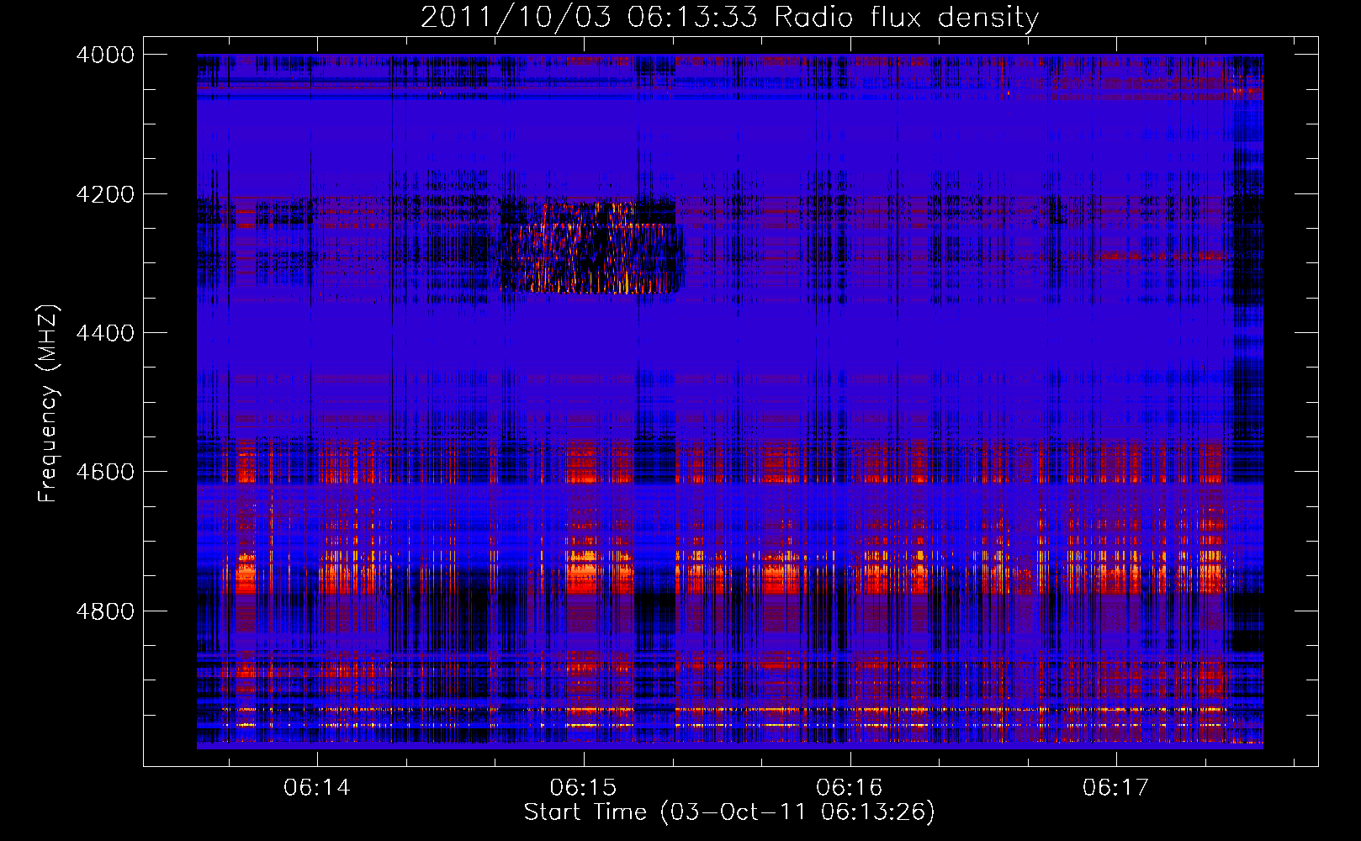Click the 'Frequency (MHZ)' y-axis label
This screenshot has height=841, width=1361.
click(49, 404)
